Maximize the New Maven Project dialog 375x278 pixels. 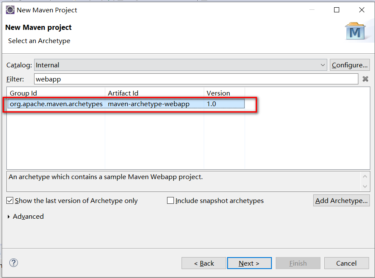337,10
